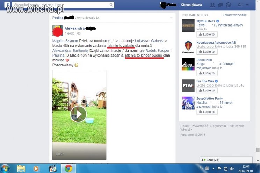Open notifications globe icon
Screen dimensions: 260x173
pyautogui.click(x=228, y=5)
